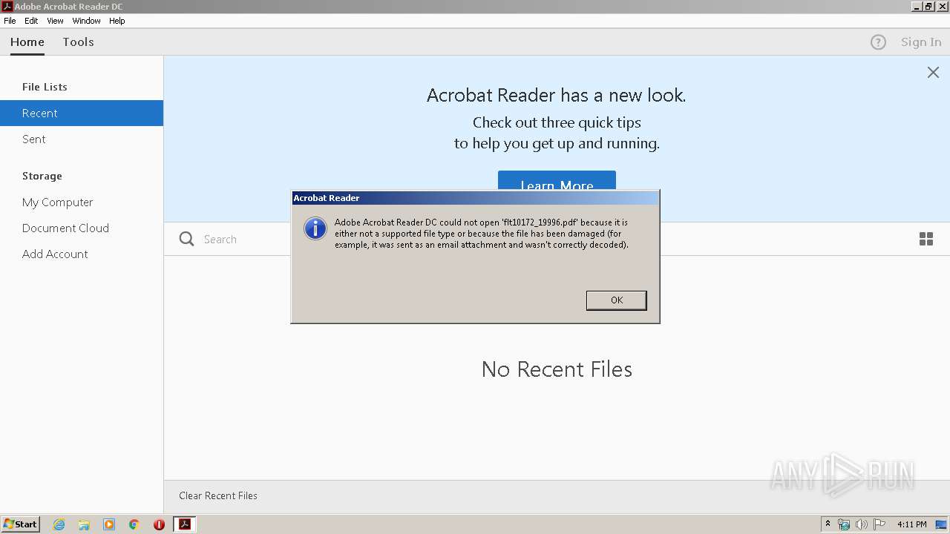Click the No Recent Files text
Image resolution: width=950 pixels, height=534 pixels.
pyautogui.click(x=557, y=369)
